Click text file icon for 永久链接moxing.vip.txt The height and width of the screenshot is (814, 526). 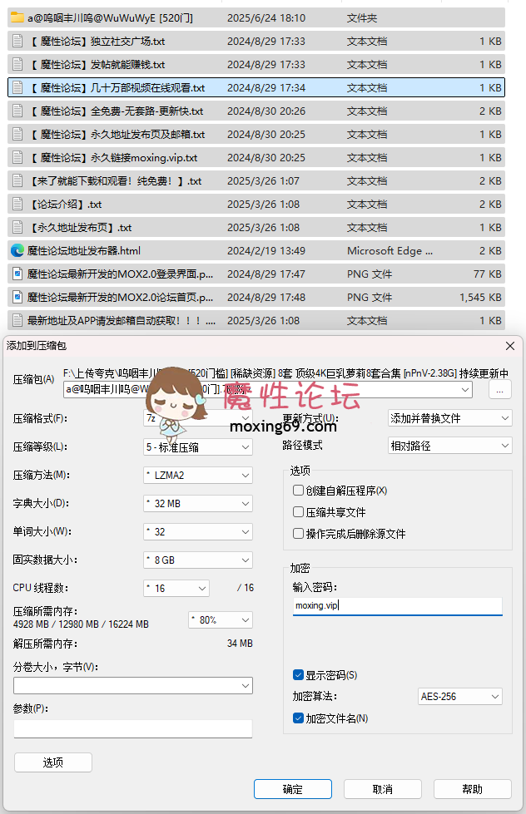(17, 157)
